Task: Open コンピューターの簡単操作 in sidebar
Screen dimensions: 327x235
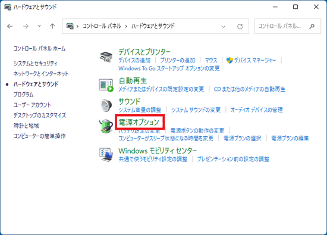Action: pyautogui.click(x=39, y=136)
